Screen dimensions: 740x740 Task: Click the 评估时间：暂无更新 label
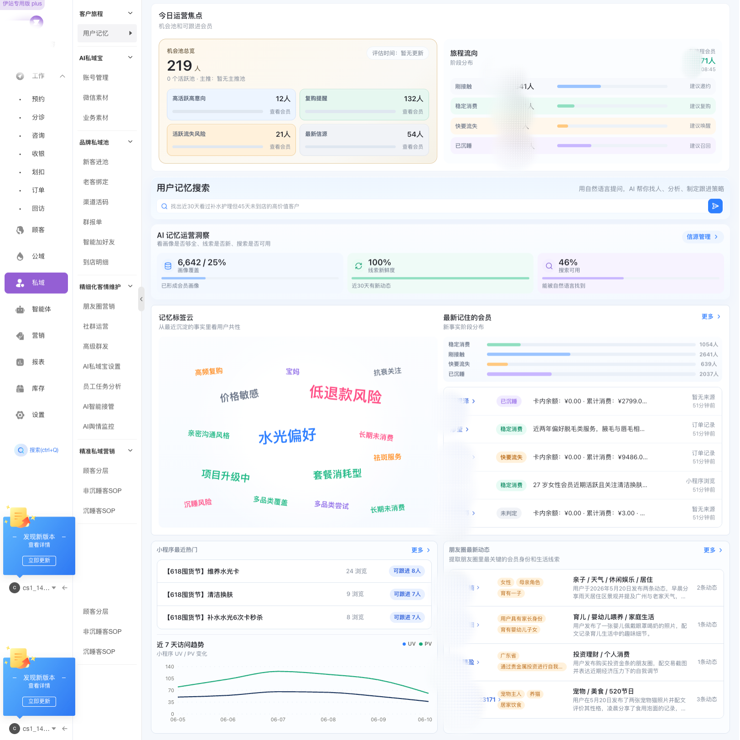398,53
